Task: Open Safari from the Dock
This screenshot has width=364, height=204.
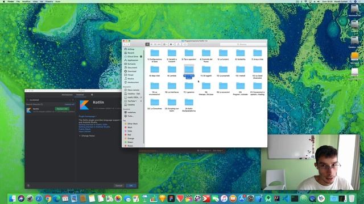Action: (x=39, y=198)
